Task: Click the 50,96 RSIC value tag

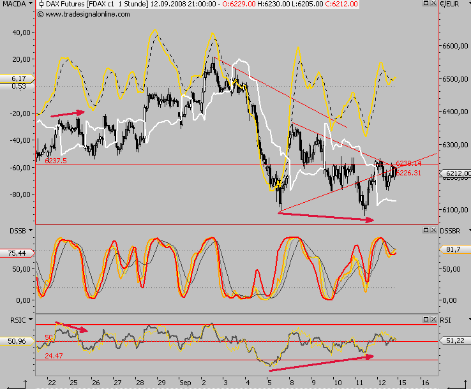Action: 17,341
